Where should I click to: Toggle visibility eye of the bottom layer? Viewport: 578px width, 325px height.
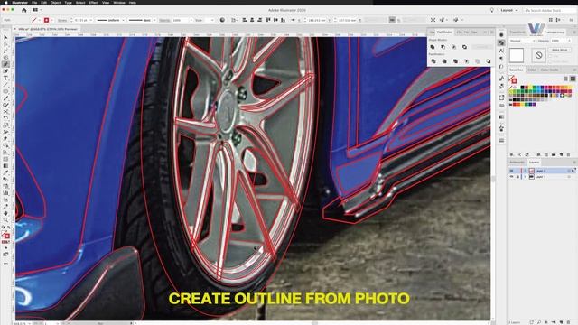click(x=512, y=177)
